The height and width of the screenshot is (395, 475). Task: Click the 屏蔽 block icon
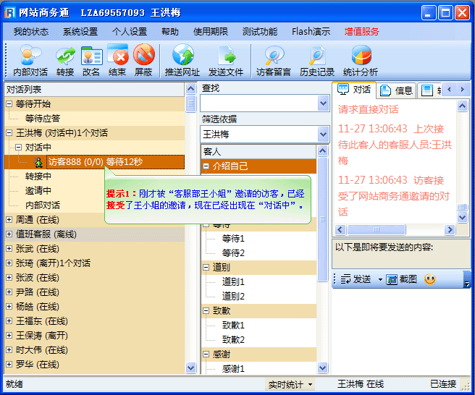click(x=143, y=56)
